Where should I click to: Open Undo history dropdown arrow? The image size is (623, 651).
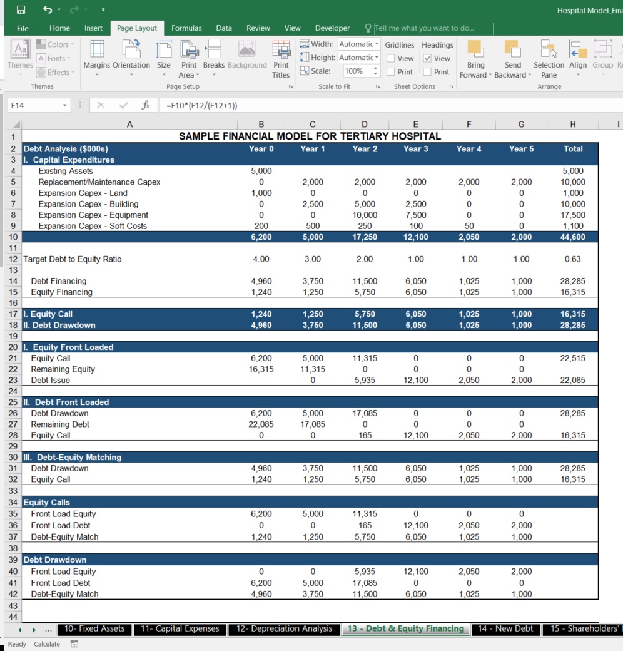pyautogui.click(x=59, y=9)
